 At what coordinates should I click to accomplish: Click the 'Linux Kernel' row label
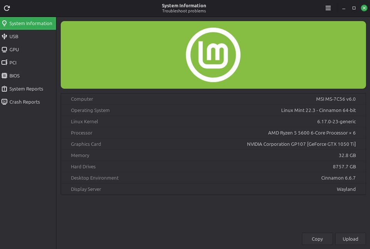click(84, 122)
